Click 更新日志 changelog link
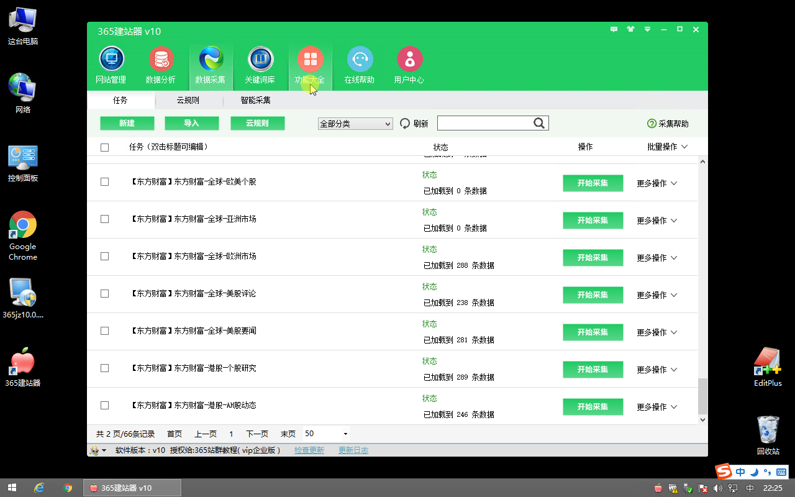This screenshot has width=795, height=497. [x=353, y=450]
